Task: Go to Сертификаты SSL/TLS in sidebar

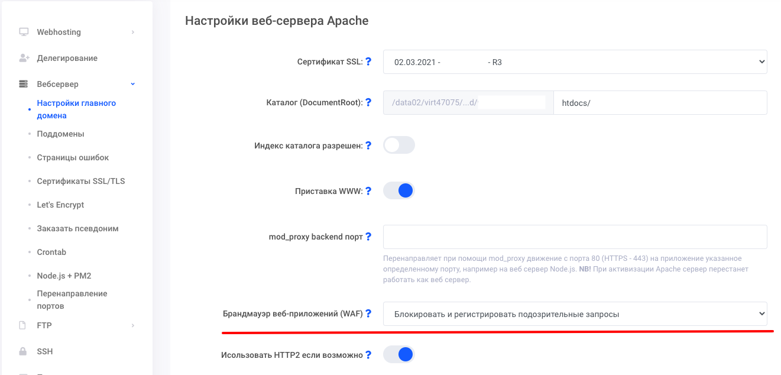Action: 81,181
